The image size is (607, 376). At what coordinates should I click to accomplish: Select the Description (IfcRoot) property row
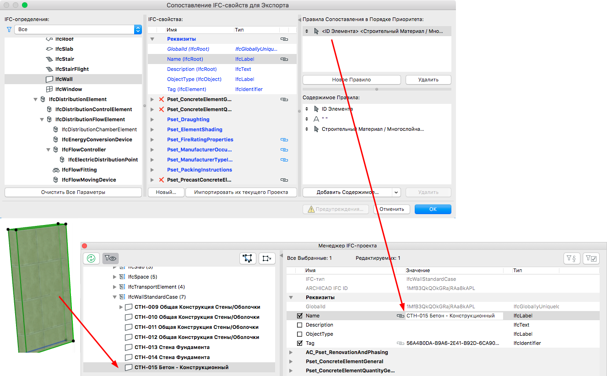pos(222,69)
